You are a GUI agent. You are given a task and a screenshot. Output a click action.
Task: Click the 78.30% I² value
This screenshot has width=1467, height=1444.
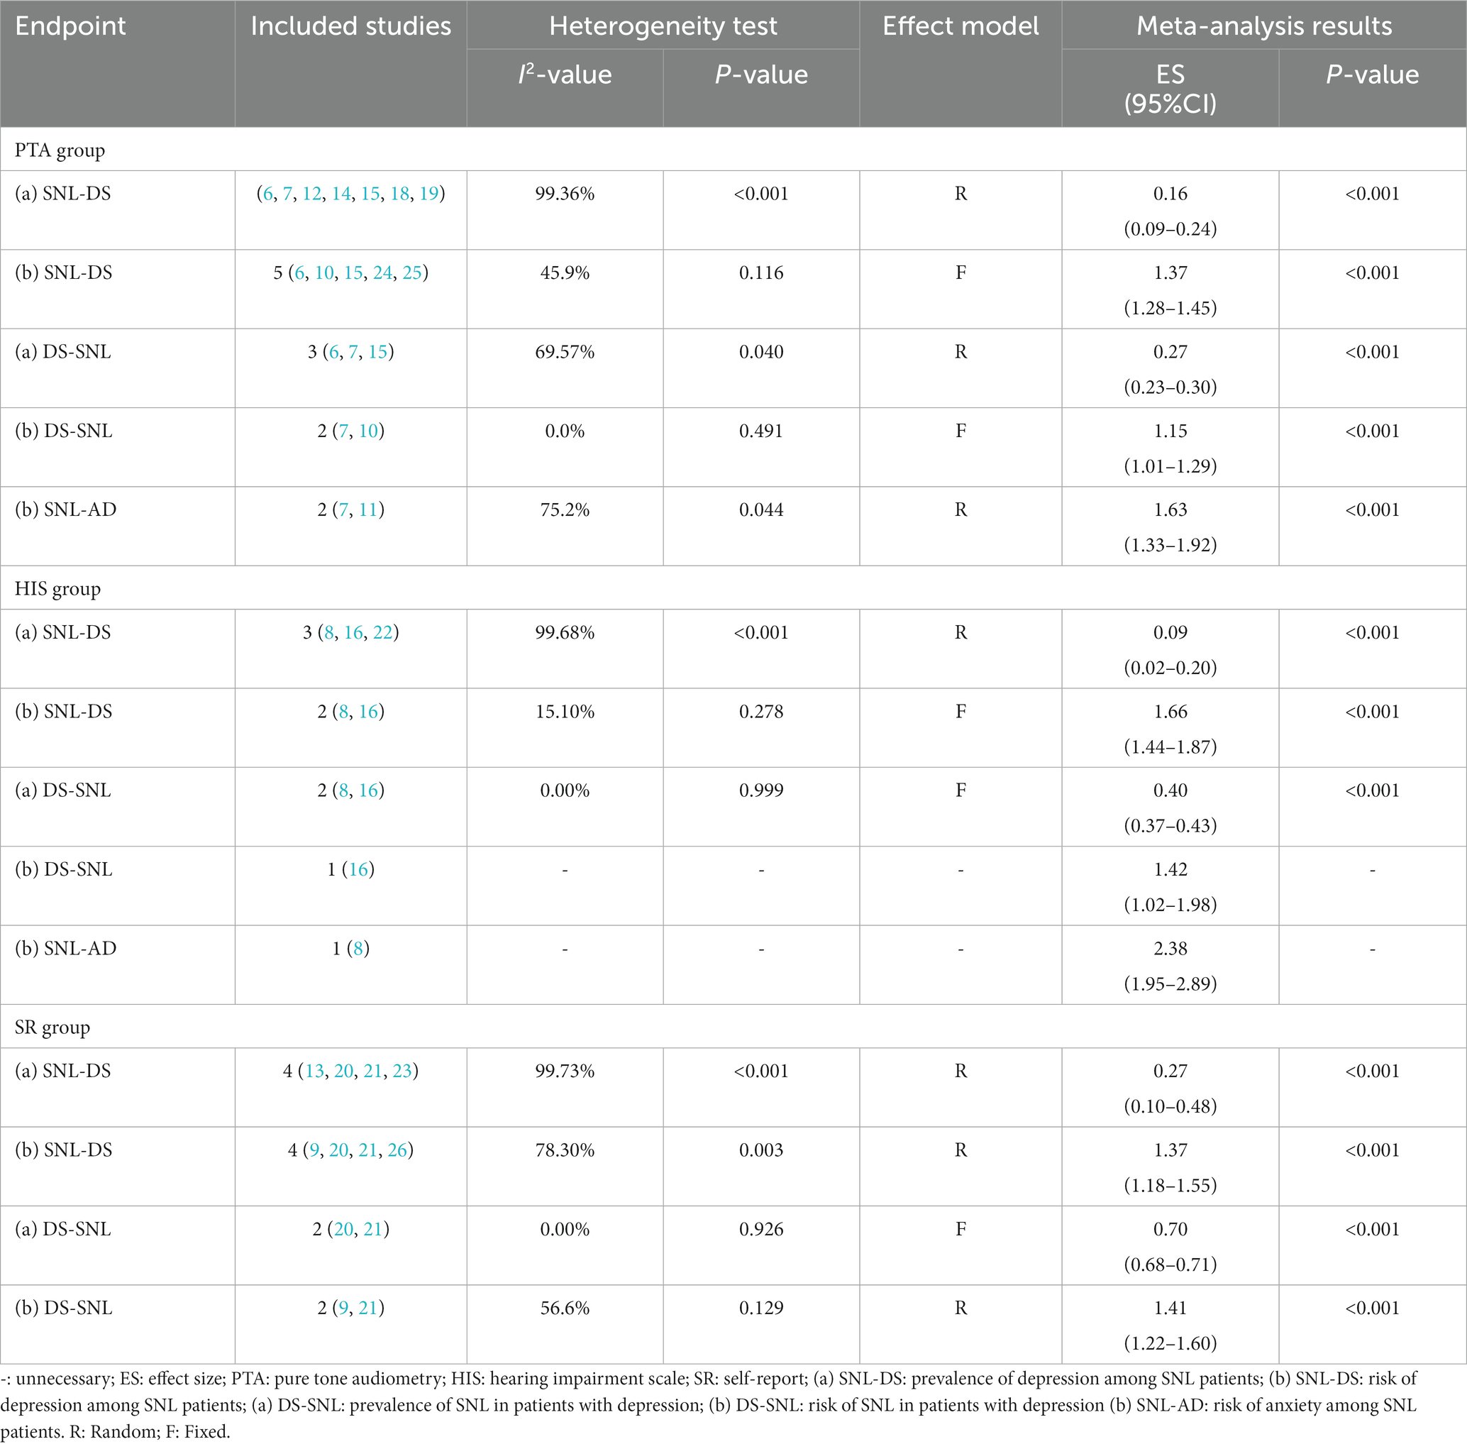[x=565, y=1150]
